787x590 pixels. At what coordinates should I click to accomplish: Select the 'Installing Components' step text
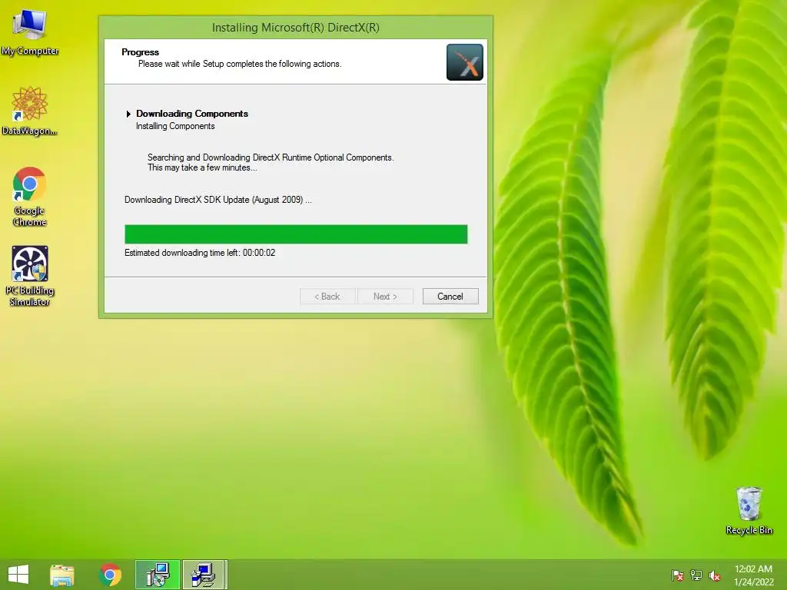point(175,126)
